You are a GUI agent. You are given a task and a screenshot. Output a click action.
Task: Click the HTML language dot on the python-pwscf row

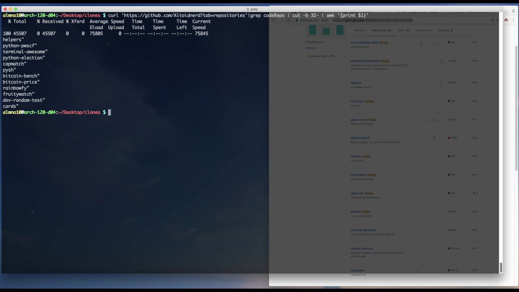click(449, 138)
